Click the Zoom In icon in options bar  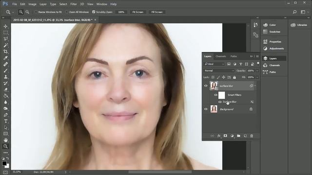click(20, 12)
